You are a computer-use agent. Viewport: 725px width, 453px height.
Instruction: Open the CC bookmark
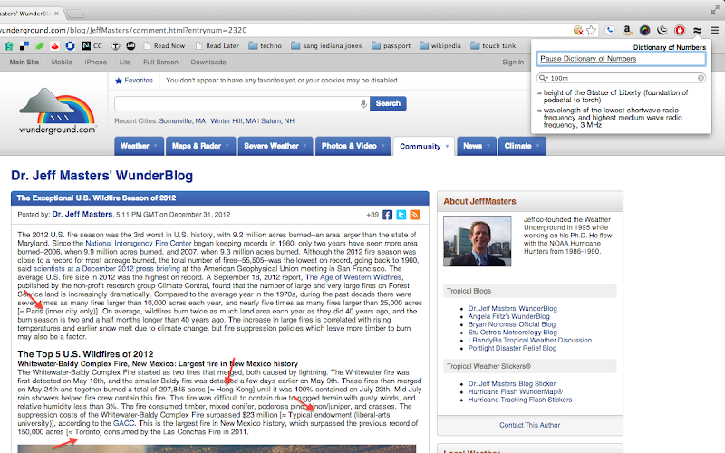click(92, 46)
